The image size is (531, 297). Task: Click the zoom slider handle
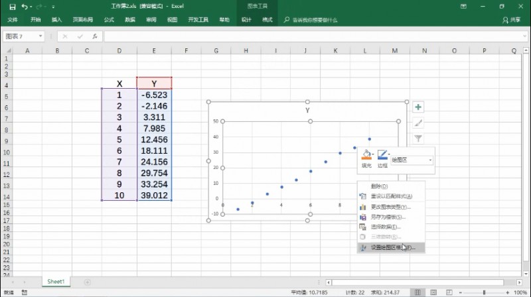click(485, 292)
